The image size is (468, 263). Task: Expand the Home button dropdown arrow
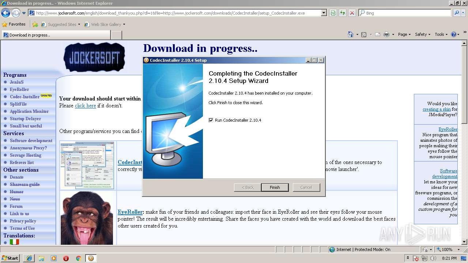[357, 34]
